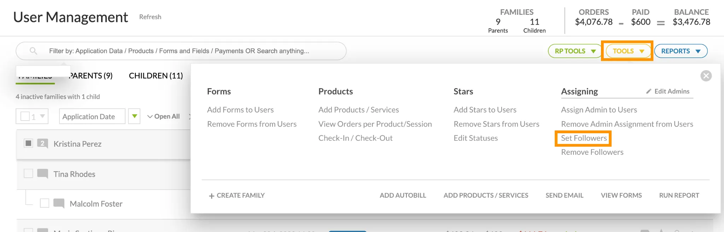Open Check-In / Check-Out
724x232 pixels.
355,138
